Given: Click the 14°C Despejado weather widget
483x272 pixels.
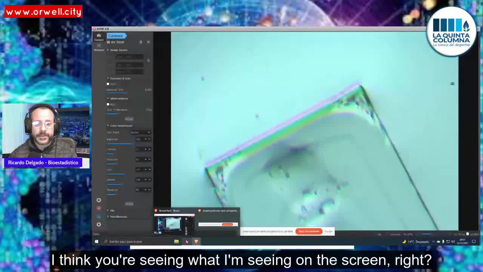Looking at the screenshot, I should pos(415,241).
